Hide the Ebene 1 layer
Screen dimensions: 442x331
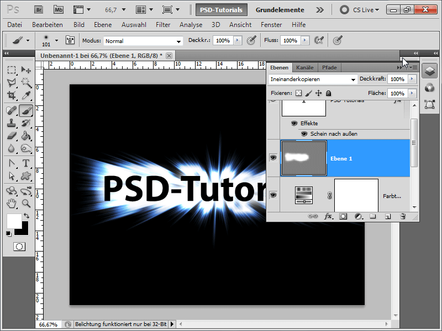[x=273, y=158]
